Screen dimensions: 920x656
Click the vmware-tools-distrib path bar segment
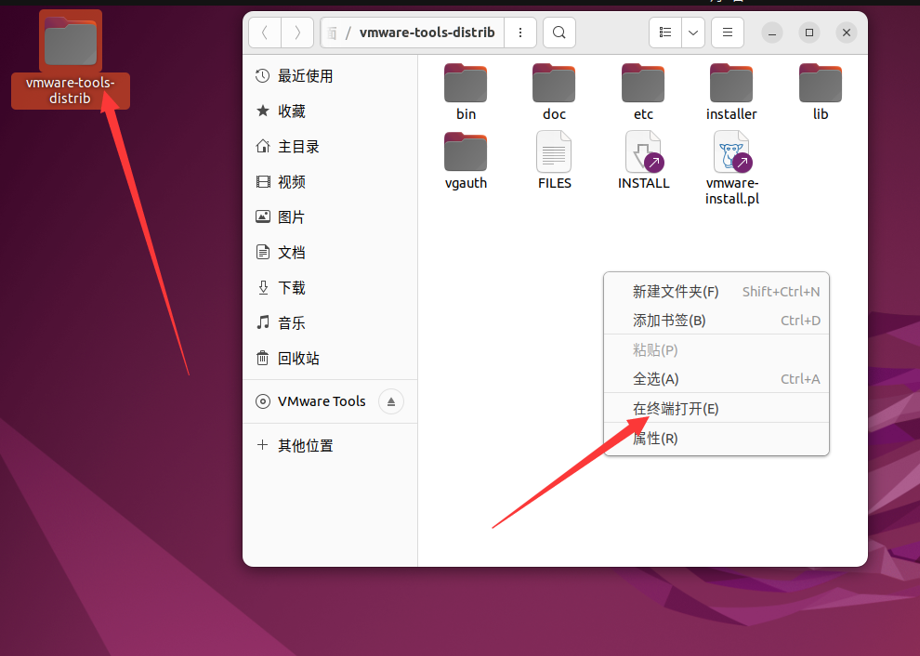(x=427, y=33)
